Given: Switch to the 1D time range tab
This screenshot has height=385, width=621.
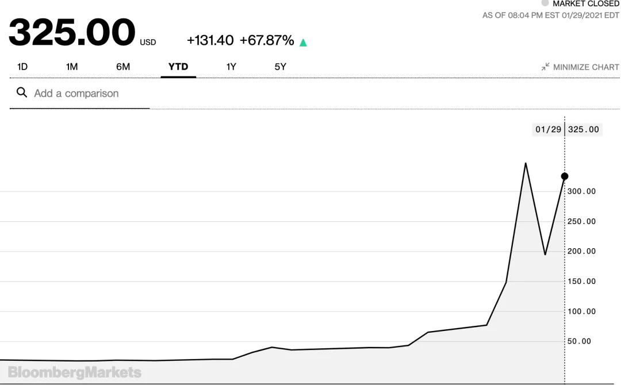Looking at the screenshot, I should point(22,67).
